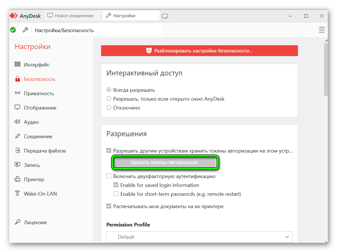Open the Соединение settings section
The image size is (337, 252).
[x=38, y=136]
